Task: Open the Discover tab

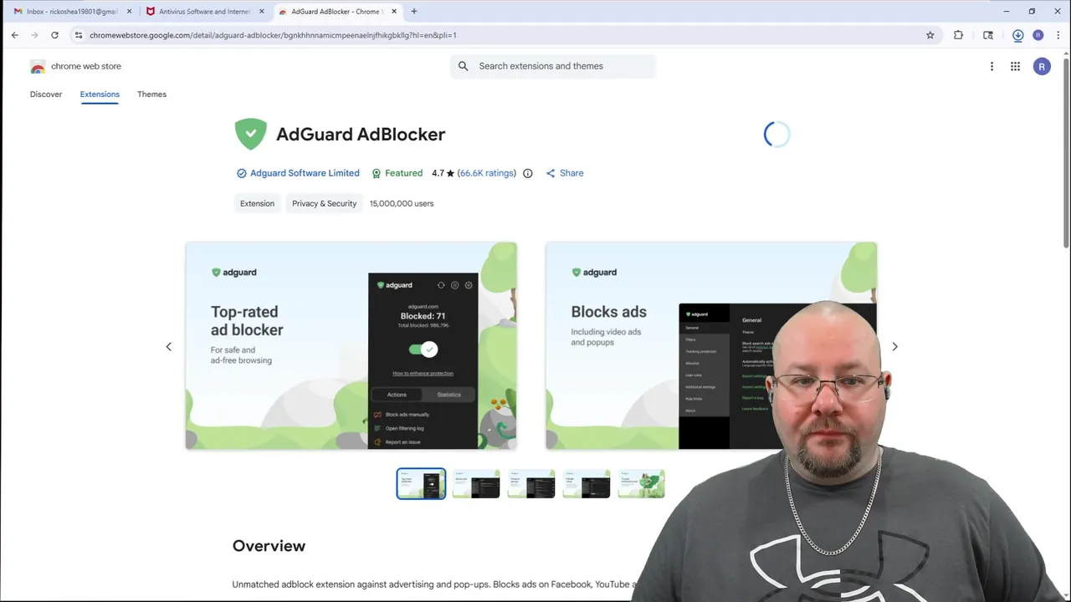Action: click(46, 94)
